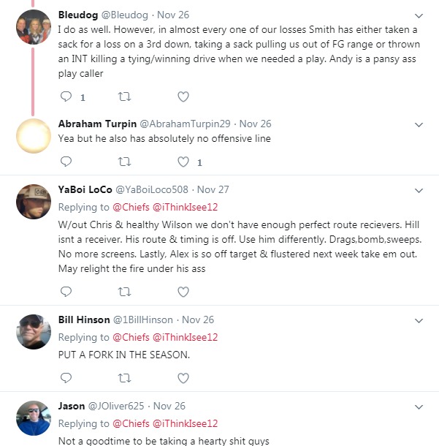Open the dropdown arrow on Jason's tweet
439x446 pixels.
tap(419, 407)
